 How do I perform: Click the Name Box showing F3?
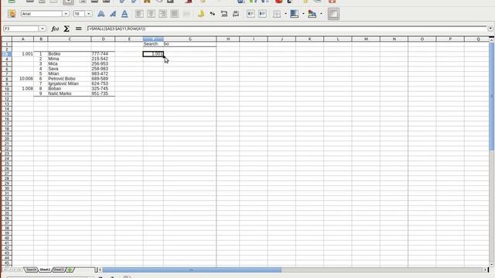21,29
